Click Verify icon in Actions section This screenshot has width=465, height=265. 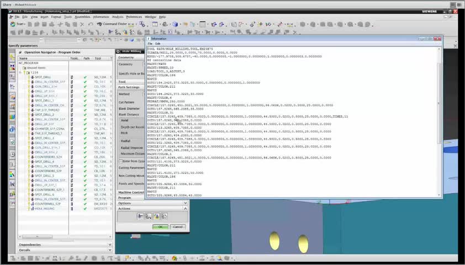point(156,216)
